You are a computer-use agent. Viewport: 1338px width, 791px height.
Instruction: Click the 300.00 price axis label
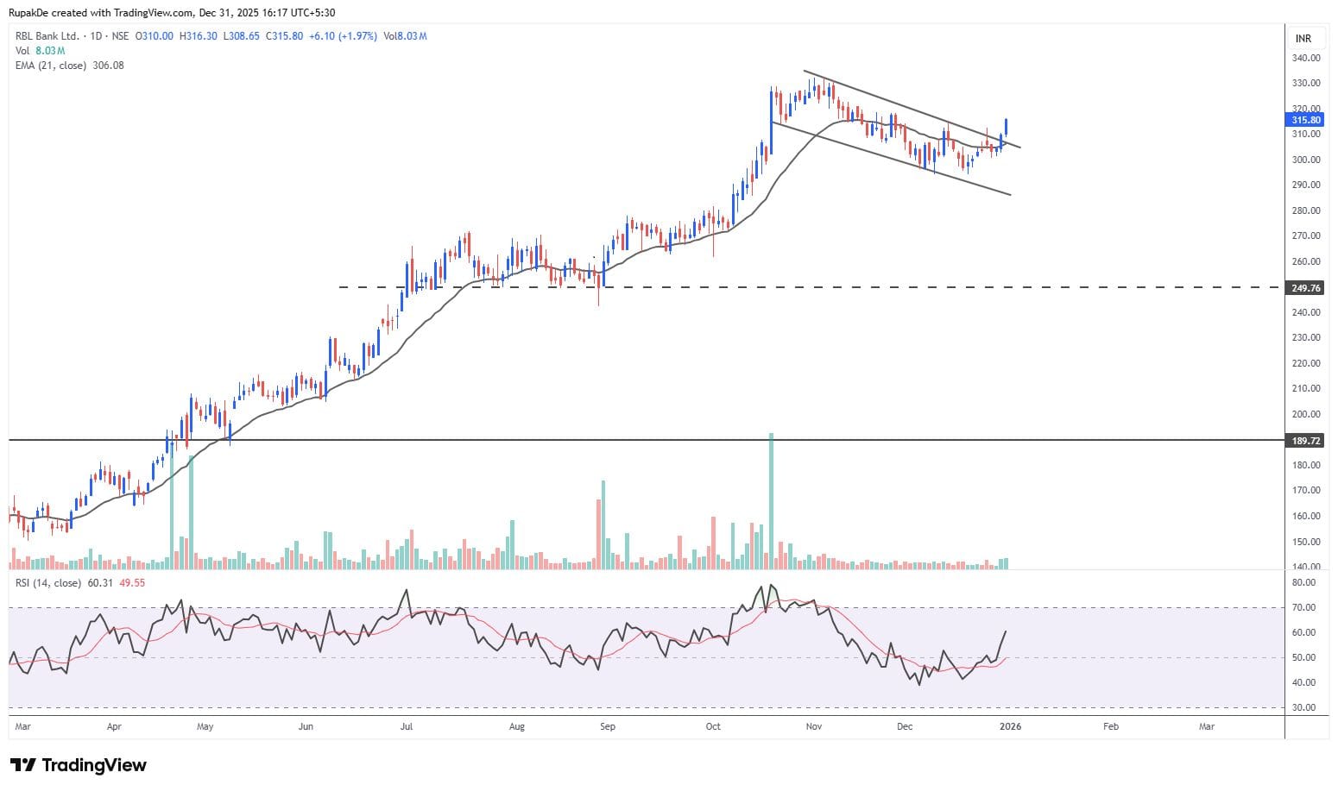coord(1306,160)
